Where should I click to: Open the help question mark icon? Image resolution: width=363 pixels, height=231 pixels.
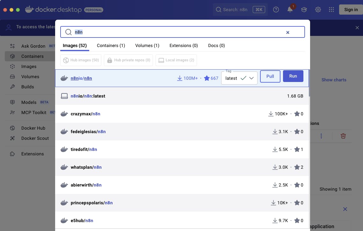pos(276,10)
